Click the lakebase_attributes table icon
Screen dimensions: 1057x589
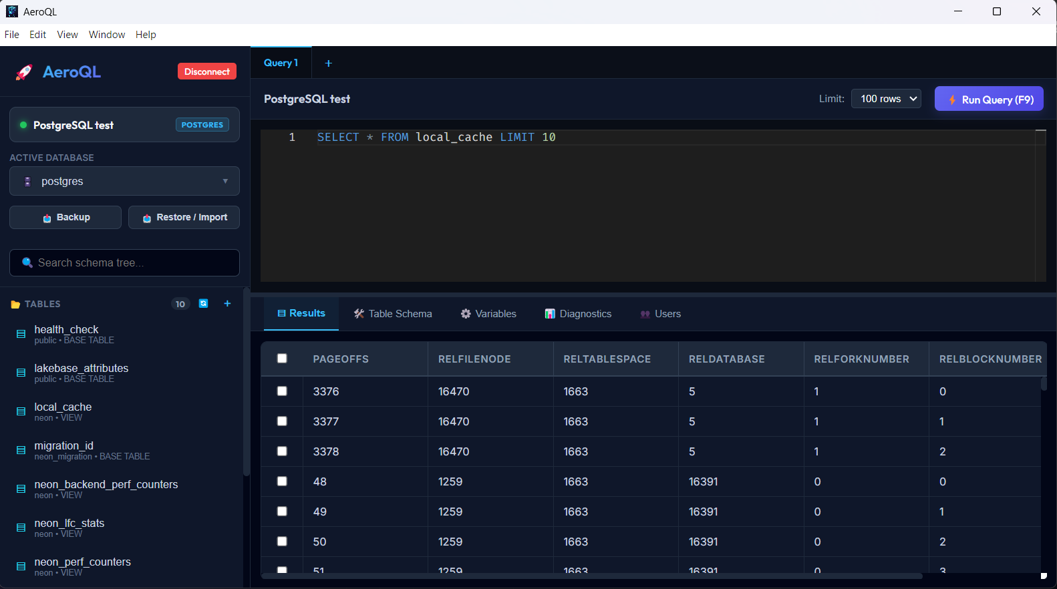21,373
